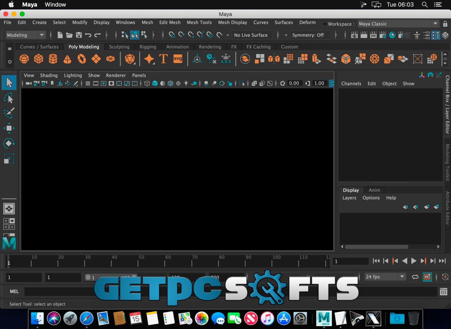Toggle Select by object type mode
The width and height of the screenshot is (451, 329).
click(134, 35)
